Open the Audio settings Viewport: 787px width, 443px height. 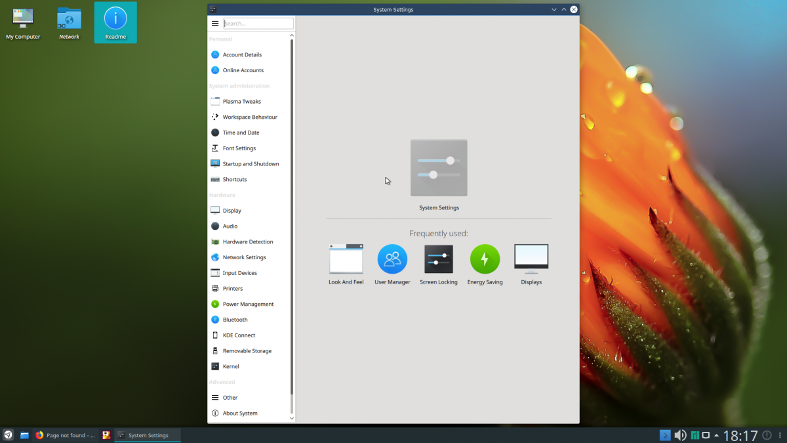[230, 226]
